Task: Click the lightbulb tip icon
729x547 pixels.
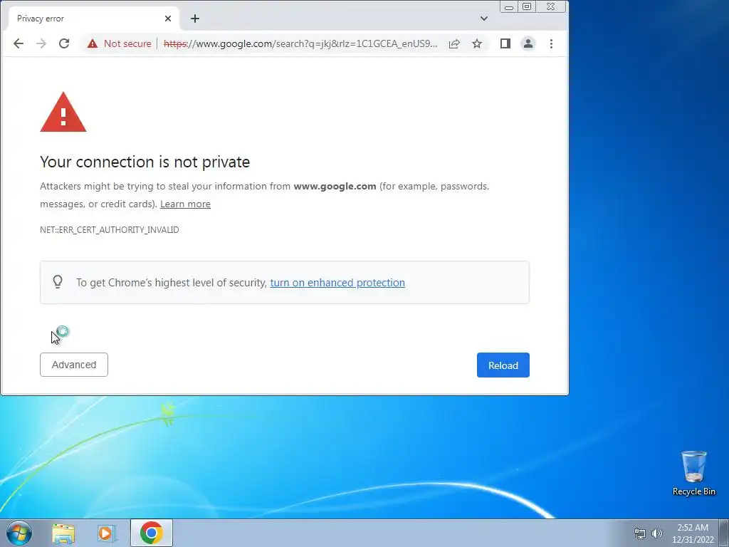Action: click(x=58, y=282)
